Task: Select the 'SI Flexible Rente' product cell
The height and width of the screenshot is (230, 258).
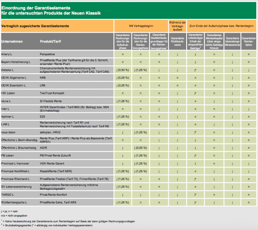Action: pyautogui.click(x=51, y=101)
